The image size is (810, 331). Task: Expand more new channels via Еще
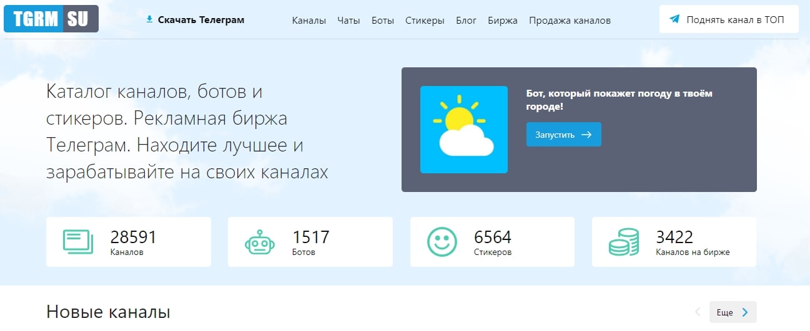point(733,312)
